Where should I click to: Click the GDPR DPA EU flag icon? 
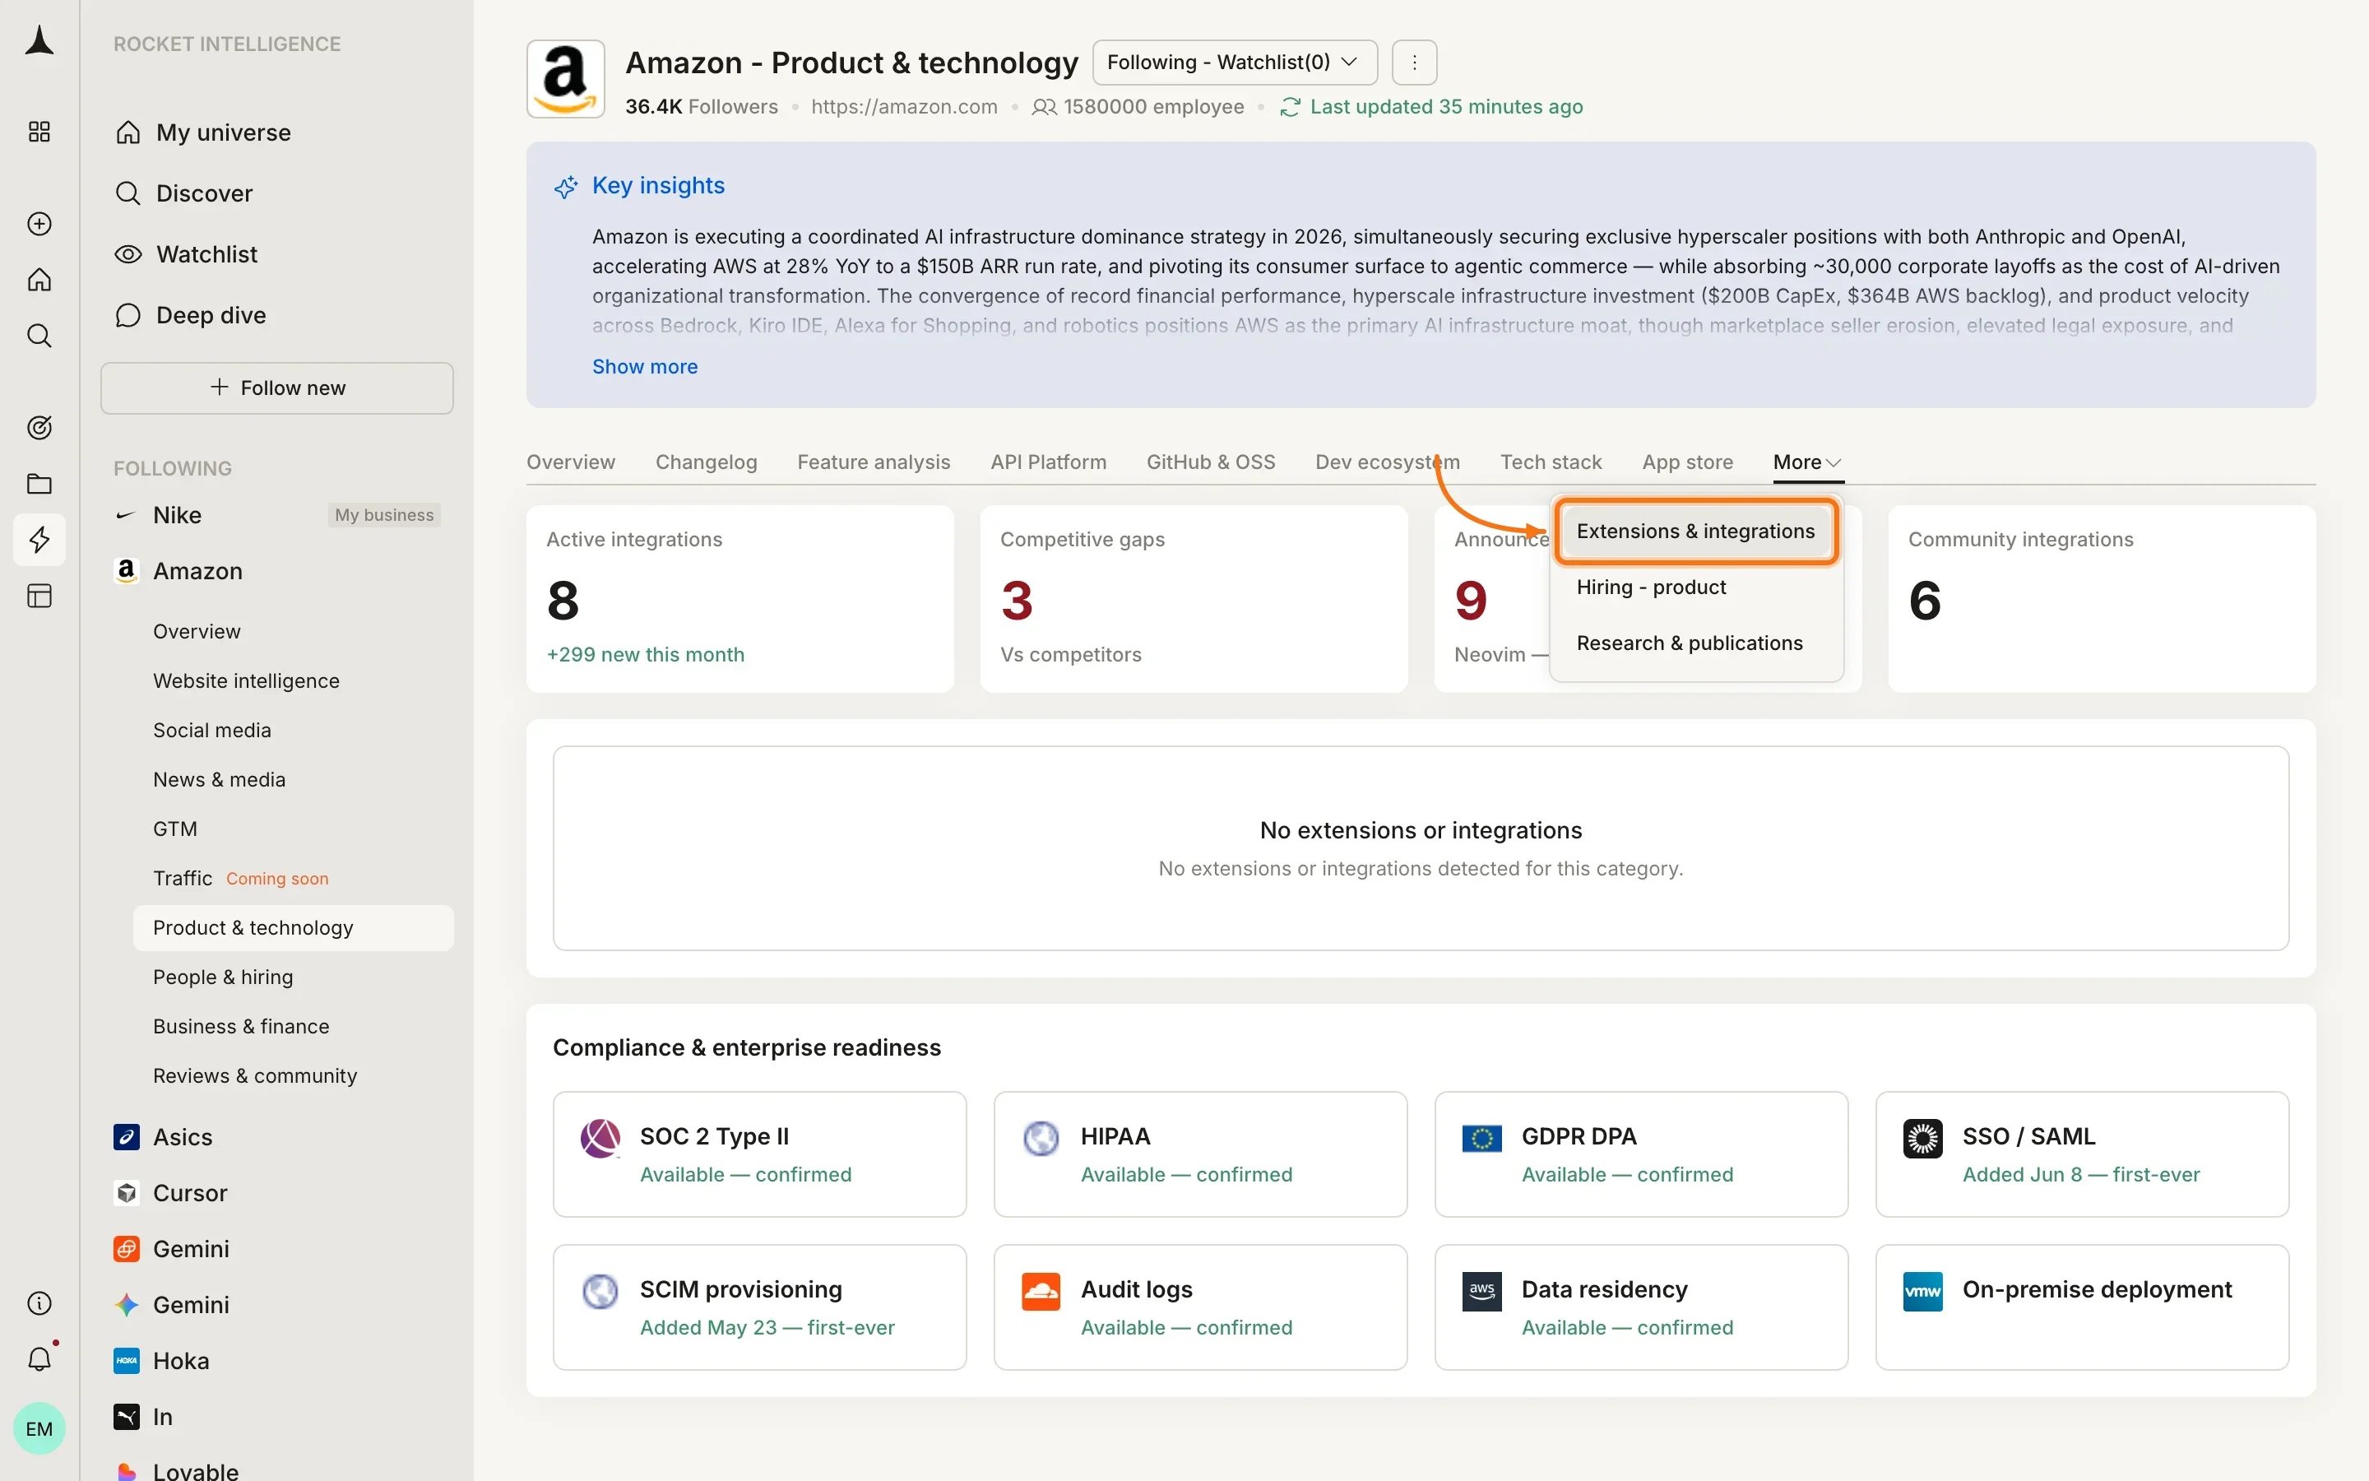[1482, 1138]
